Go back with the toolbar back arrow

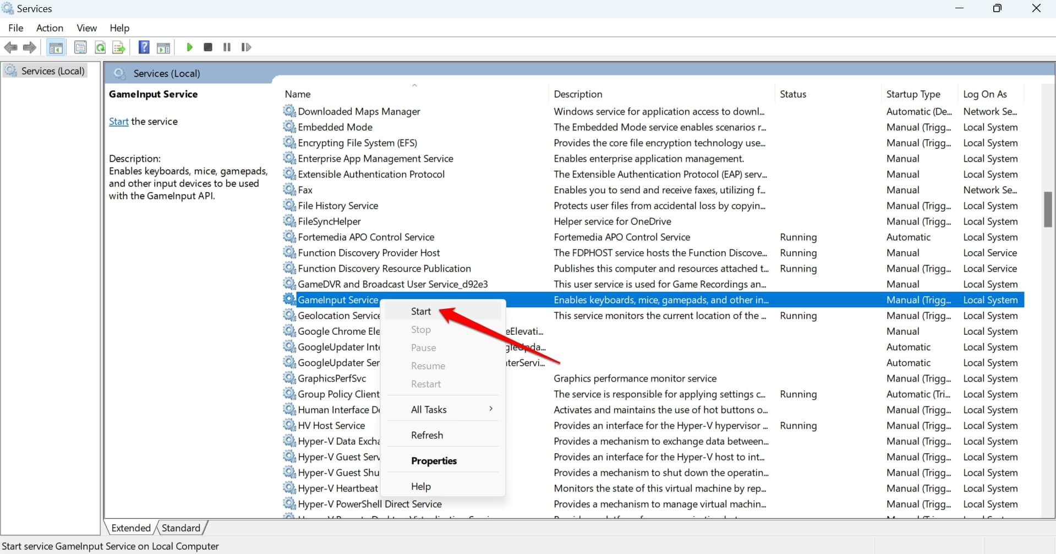[10, 48]
